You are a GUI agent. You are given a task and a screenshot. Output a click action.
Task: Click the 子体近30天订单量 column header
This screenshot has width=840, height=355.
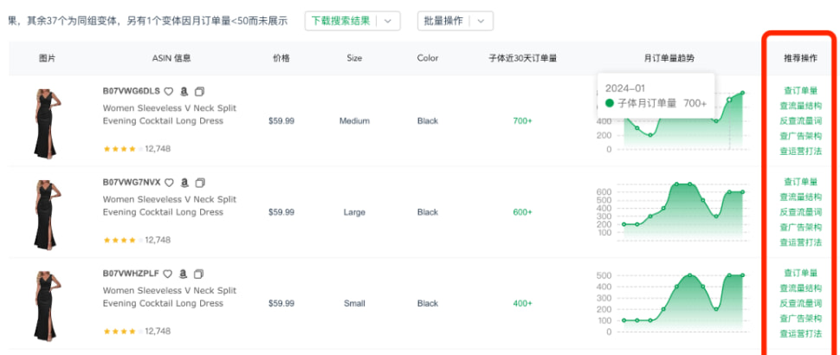coord(522,58)
